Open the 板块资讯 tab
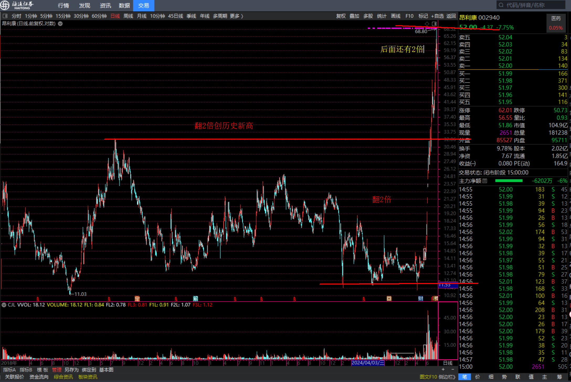 tap(88, 377)
